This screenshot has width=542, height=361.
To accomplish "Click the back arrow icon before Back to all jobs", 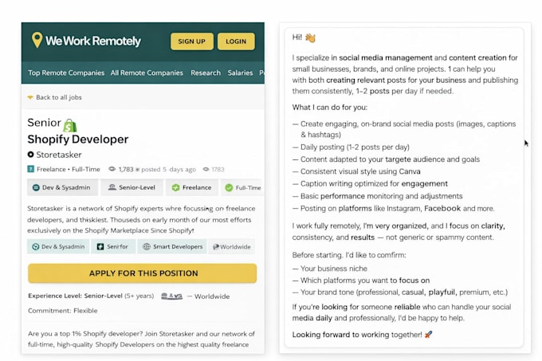I will [x=30, y=97].
